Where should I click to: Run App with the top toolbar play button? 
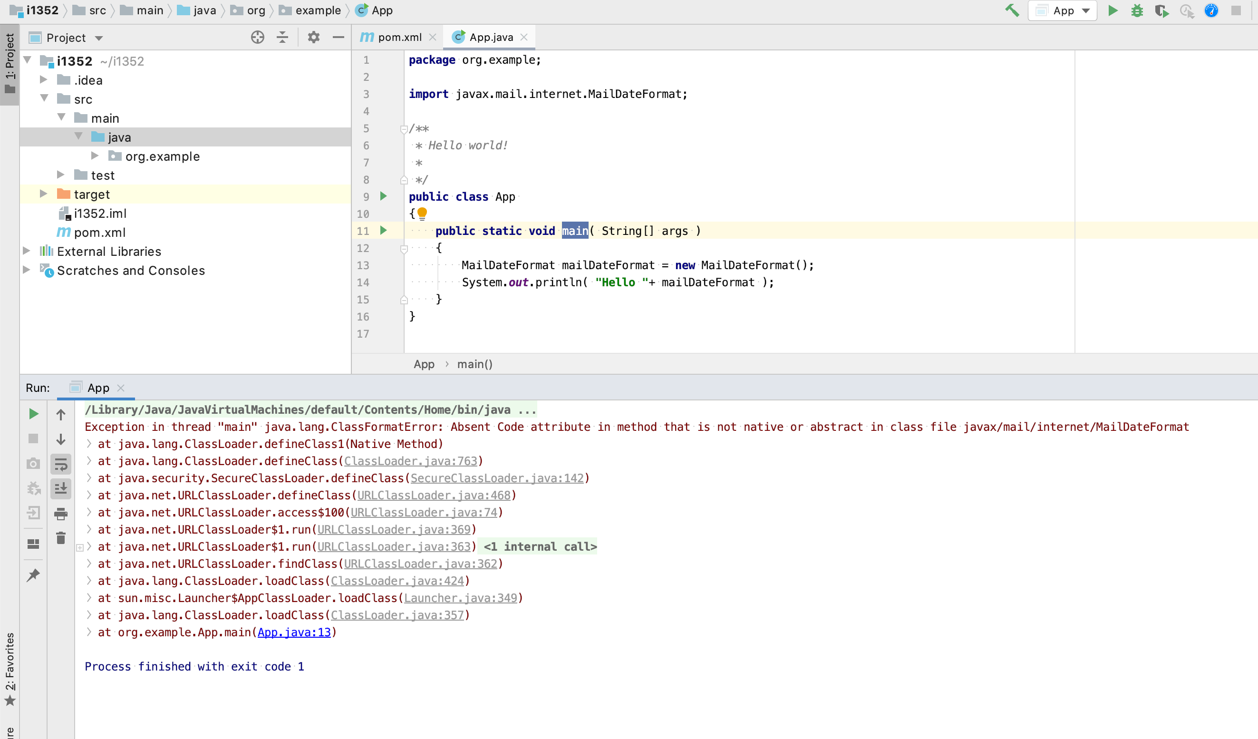click(1113, 10)
